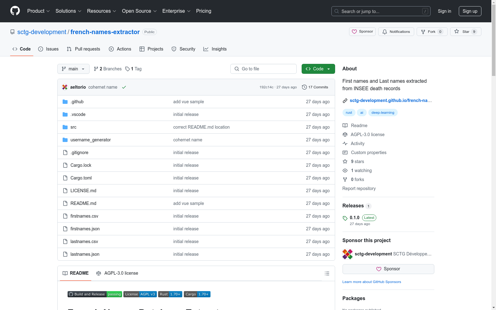Screen dimensions: 496x310
Task: Click the src folder icon
Action: tap(65, 127)
